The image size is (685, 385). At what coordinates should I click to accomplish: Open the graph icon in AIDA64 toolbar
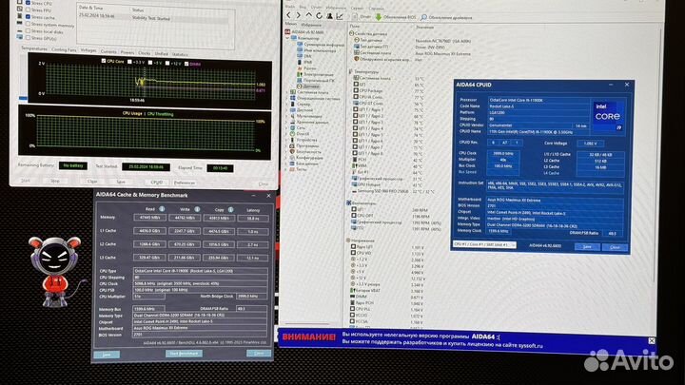pyautogui.click(x=340, y=16)
